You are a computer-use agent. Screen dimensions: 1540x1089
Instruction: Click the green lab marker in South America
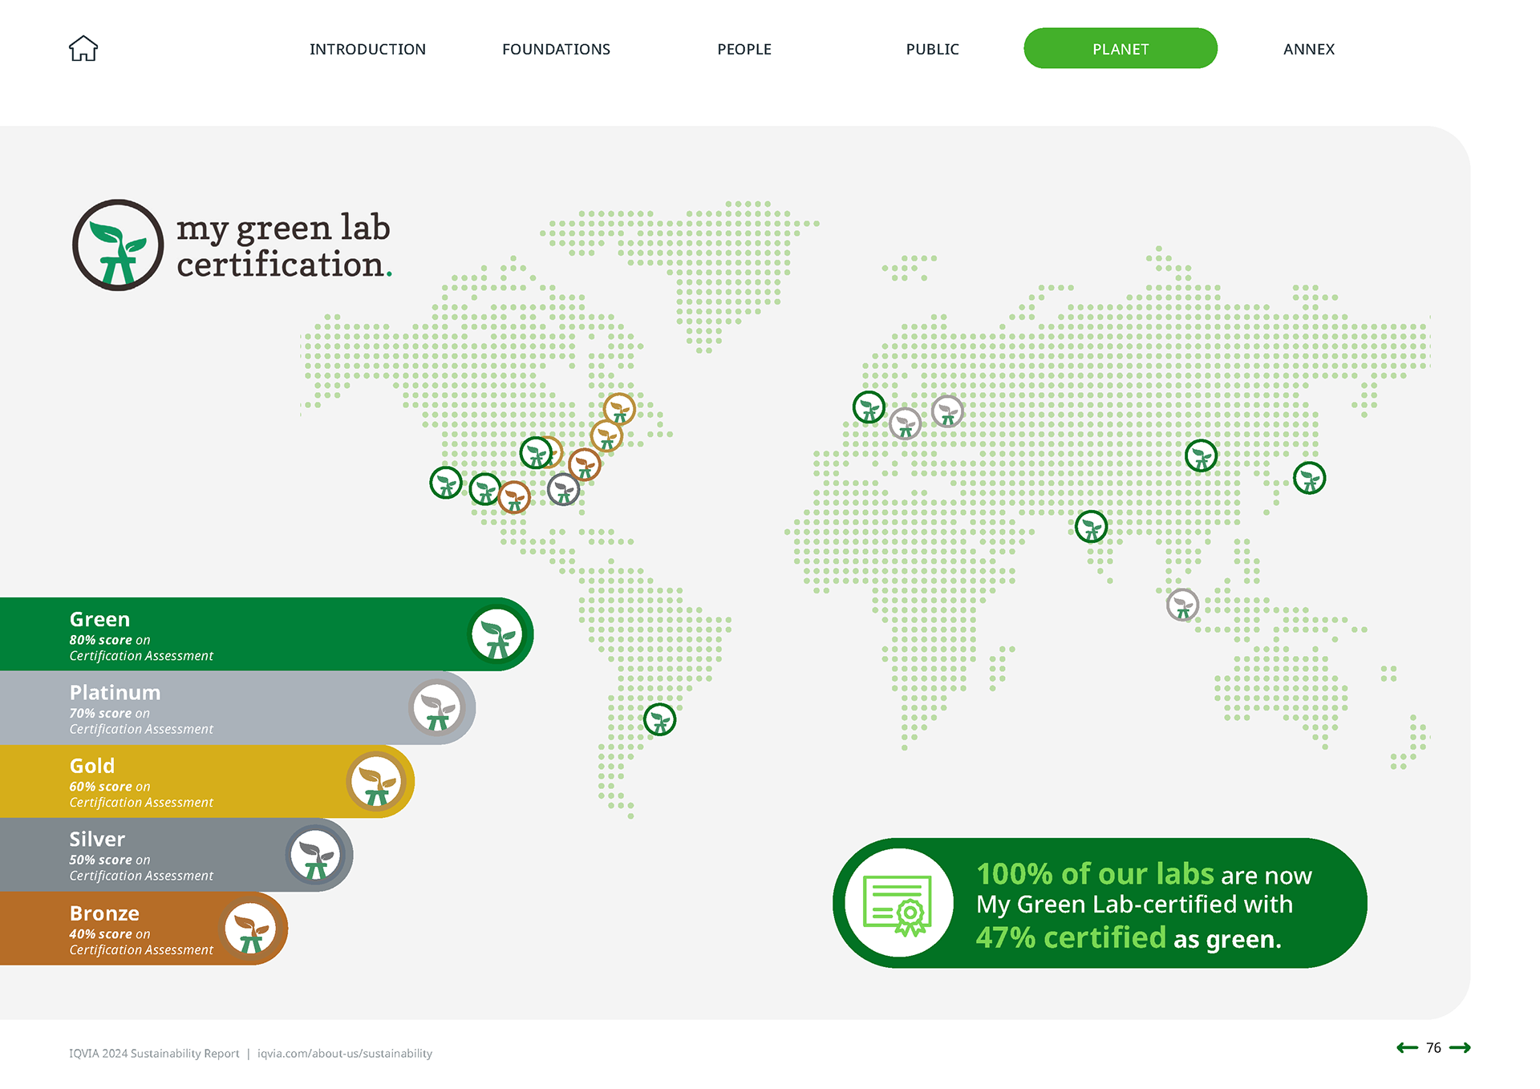pos(660,719)
